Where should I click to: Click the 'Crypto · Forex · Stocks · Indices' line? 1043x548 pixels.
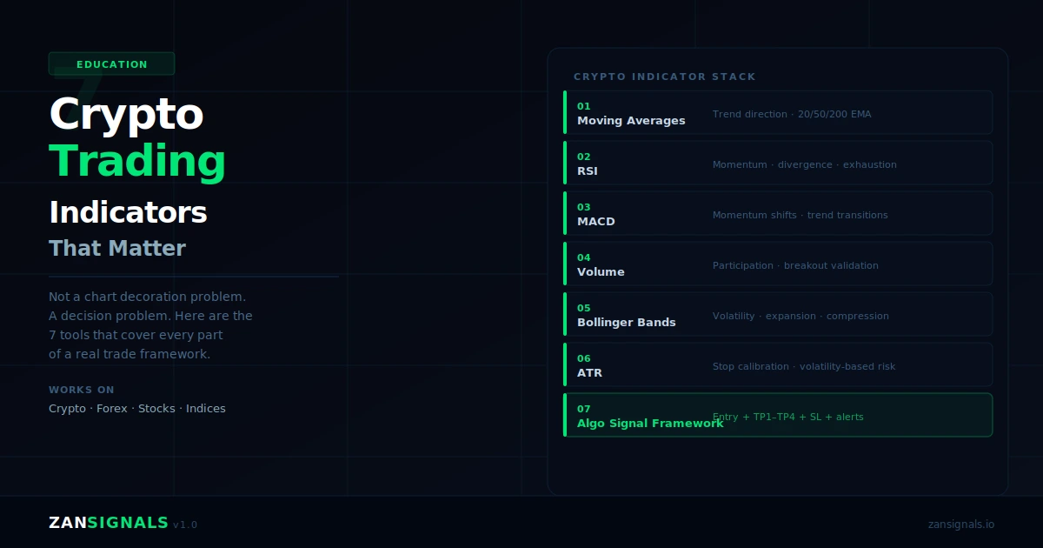pos(137,409)
